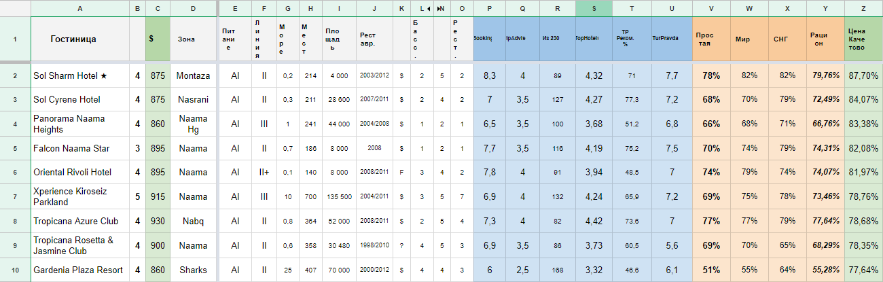This screenshot has height=282, width=883.
Task: Click price cell '900' for Tropicana Rosetta
Action: point(158,245)
